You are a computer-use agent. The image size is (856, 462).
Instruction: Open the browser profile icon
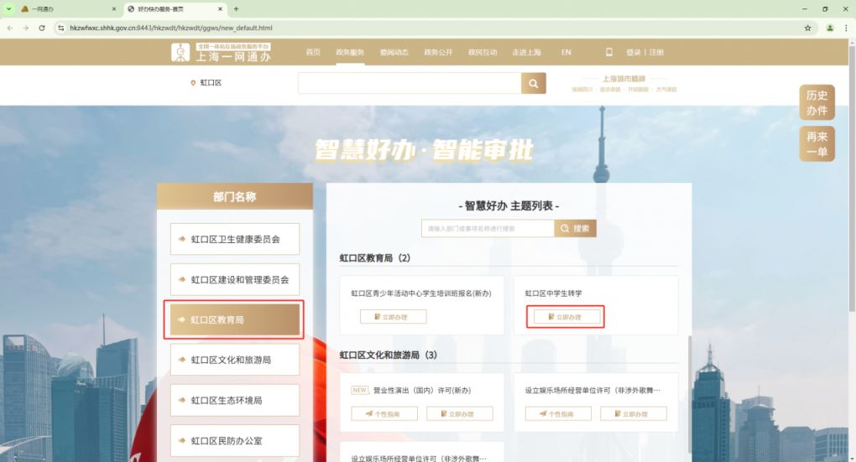click(830, 28)
